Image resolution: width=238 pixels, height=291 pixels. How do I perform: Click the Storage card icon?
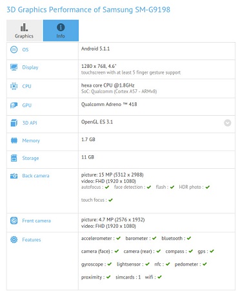click(14, 158)
